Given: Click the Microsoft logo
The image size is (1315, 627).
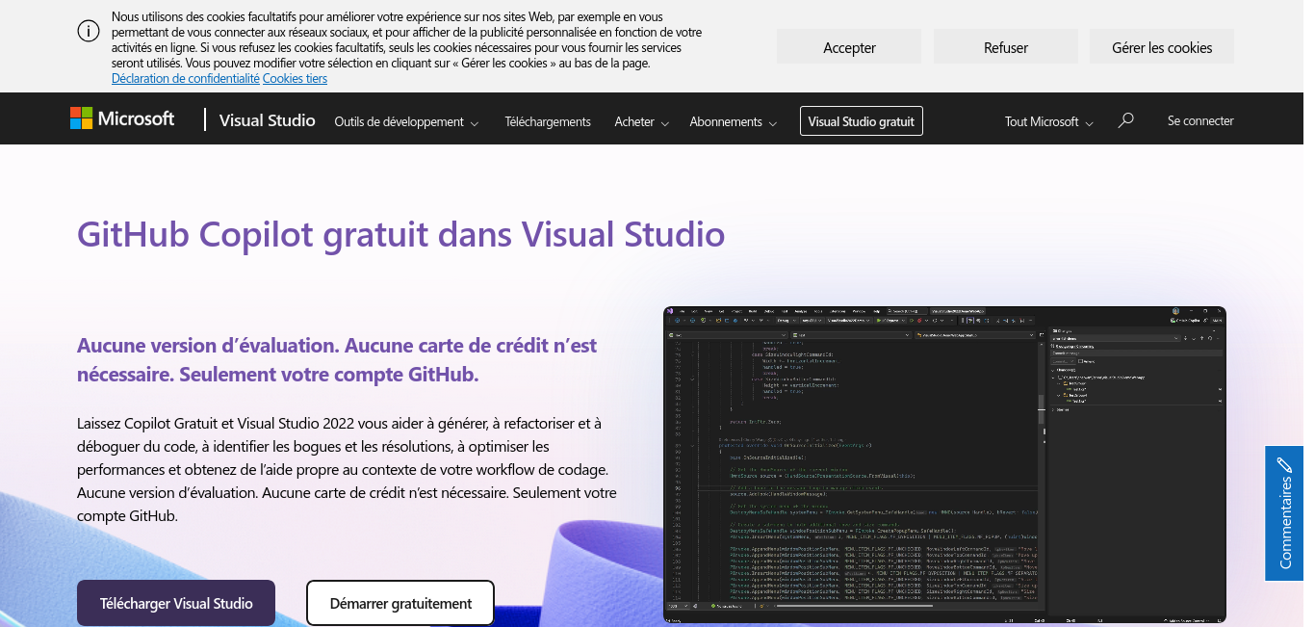Looking at the screenshot, I should (122, 118).
